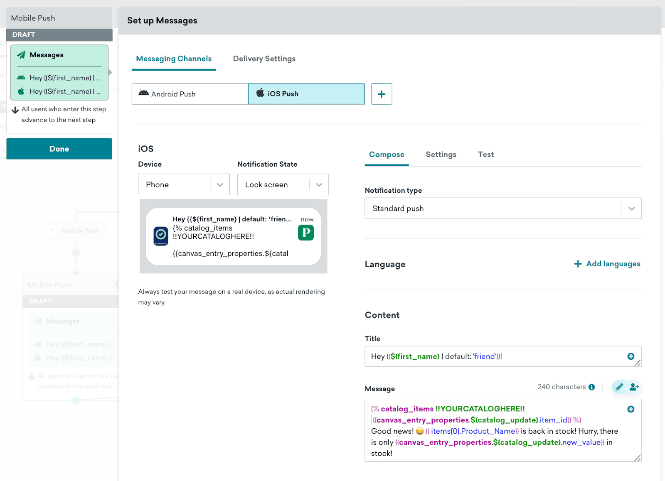Select the Android Push channel
Image resolution: width=665 pixels, height=481 pixels.
(190, 94)
